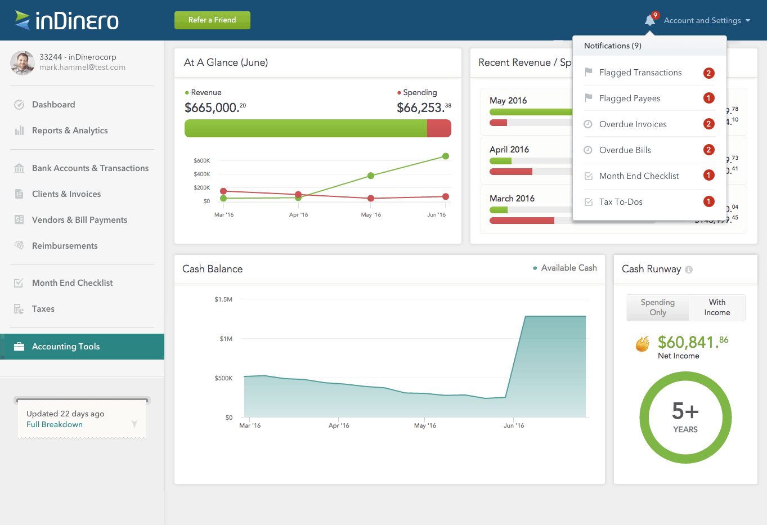The height and width of the screenshot is (525, 767).
Task: Click the Accounting Tools briefcase icon
Action: pos(19,347)
